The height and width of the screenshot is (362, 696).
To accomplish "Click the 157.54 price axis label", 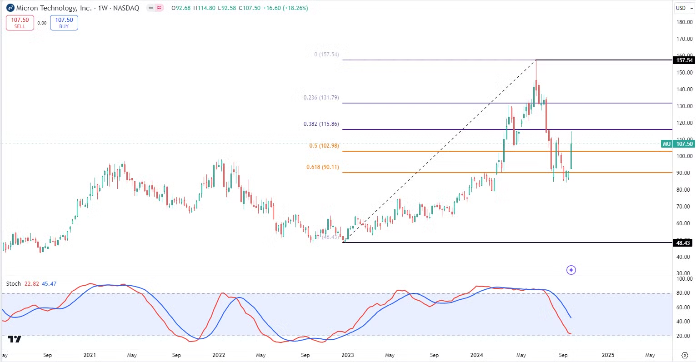I will pyautogui.click(x=684, y=60).
